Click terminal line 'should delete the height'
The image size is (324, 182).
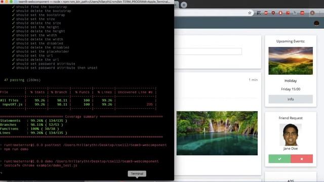tap(40, 31)
